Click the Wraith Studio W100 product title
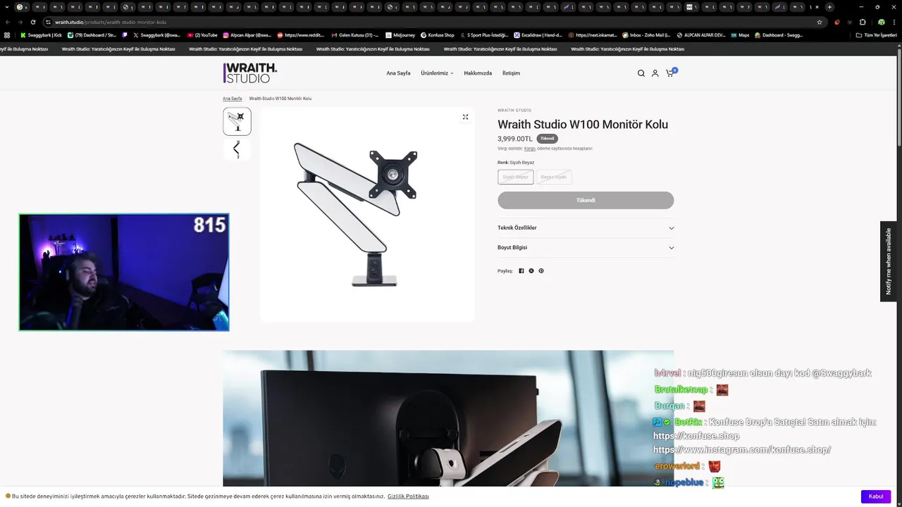 tap(583, 125)
